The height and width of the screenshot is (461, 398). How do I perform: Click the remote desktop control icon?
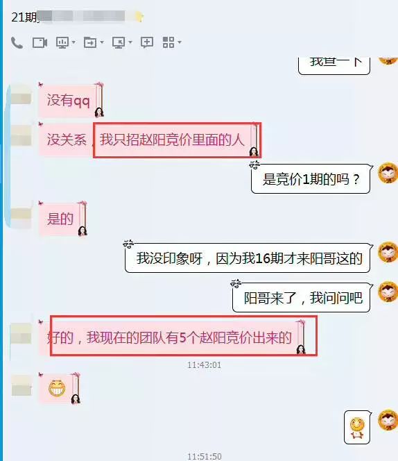[x=119, y=42]
